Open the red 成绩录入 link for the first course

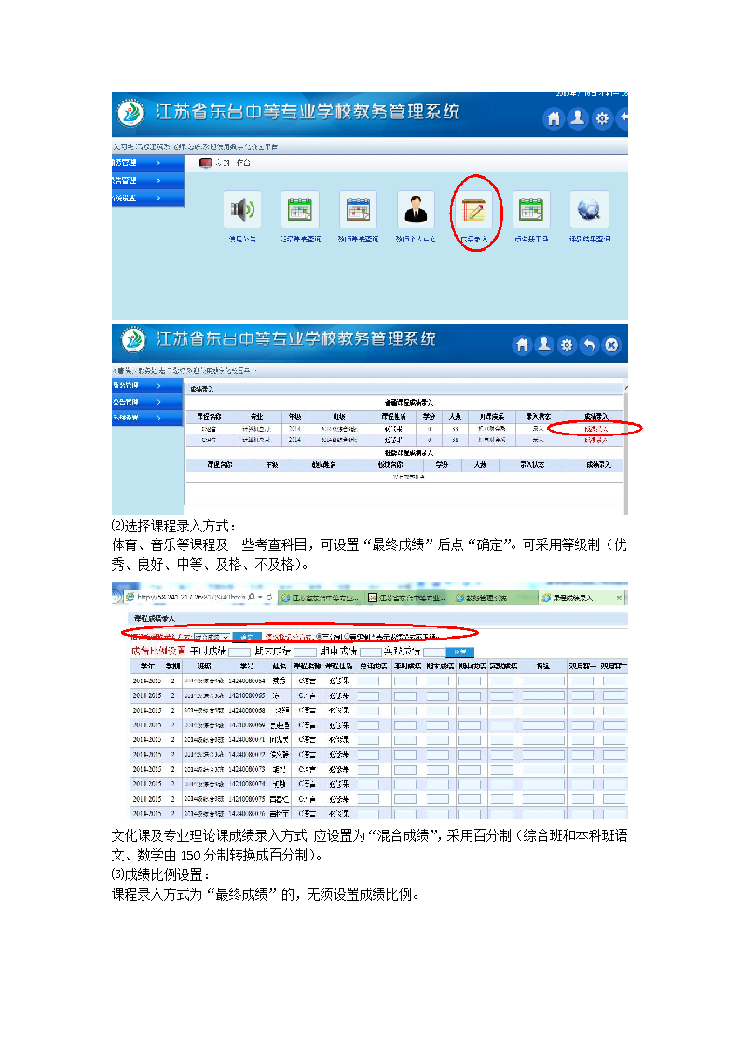pyautogui.click(x=595, y=429)
